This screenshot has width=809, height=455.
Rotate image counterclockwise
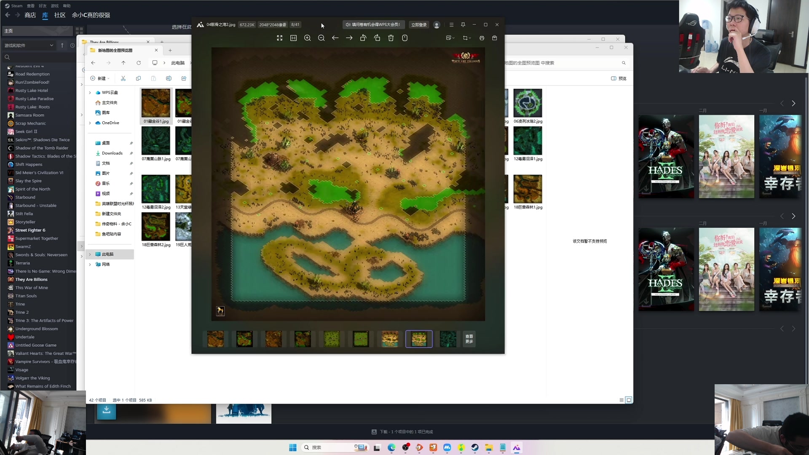click(363, 38)
